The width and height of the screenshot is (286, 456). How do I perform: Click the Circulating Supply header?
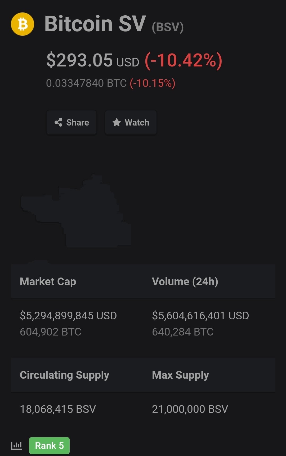coord(65,375)
